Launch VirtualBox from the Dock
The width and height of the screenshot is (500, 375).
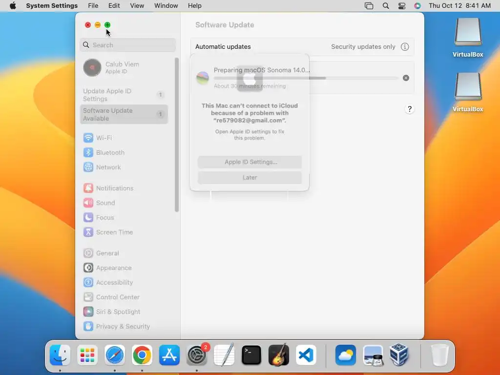coord(399,355)
